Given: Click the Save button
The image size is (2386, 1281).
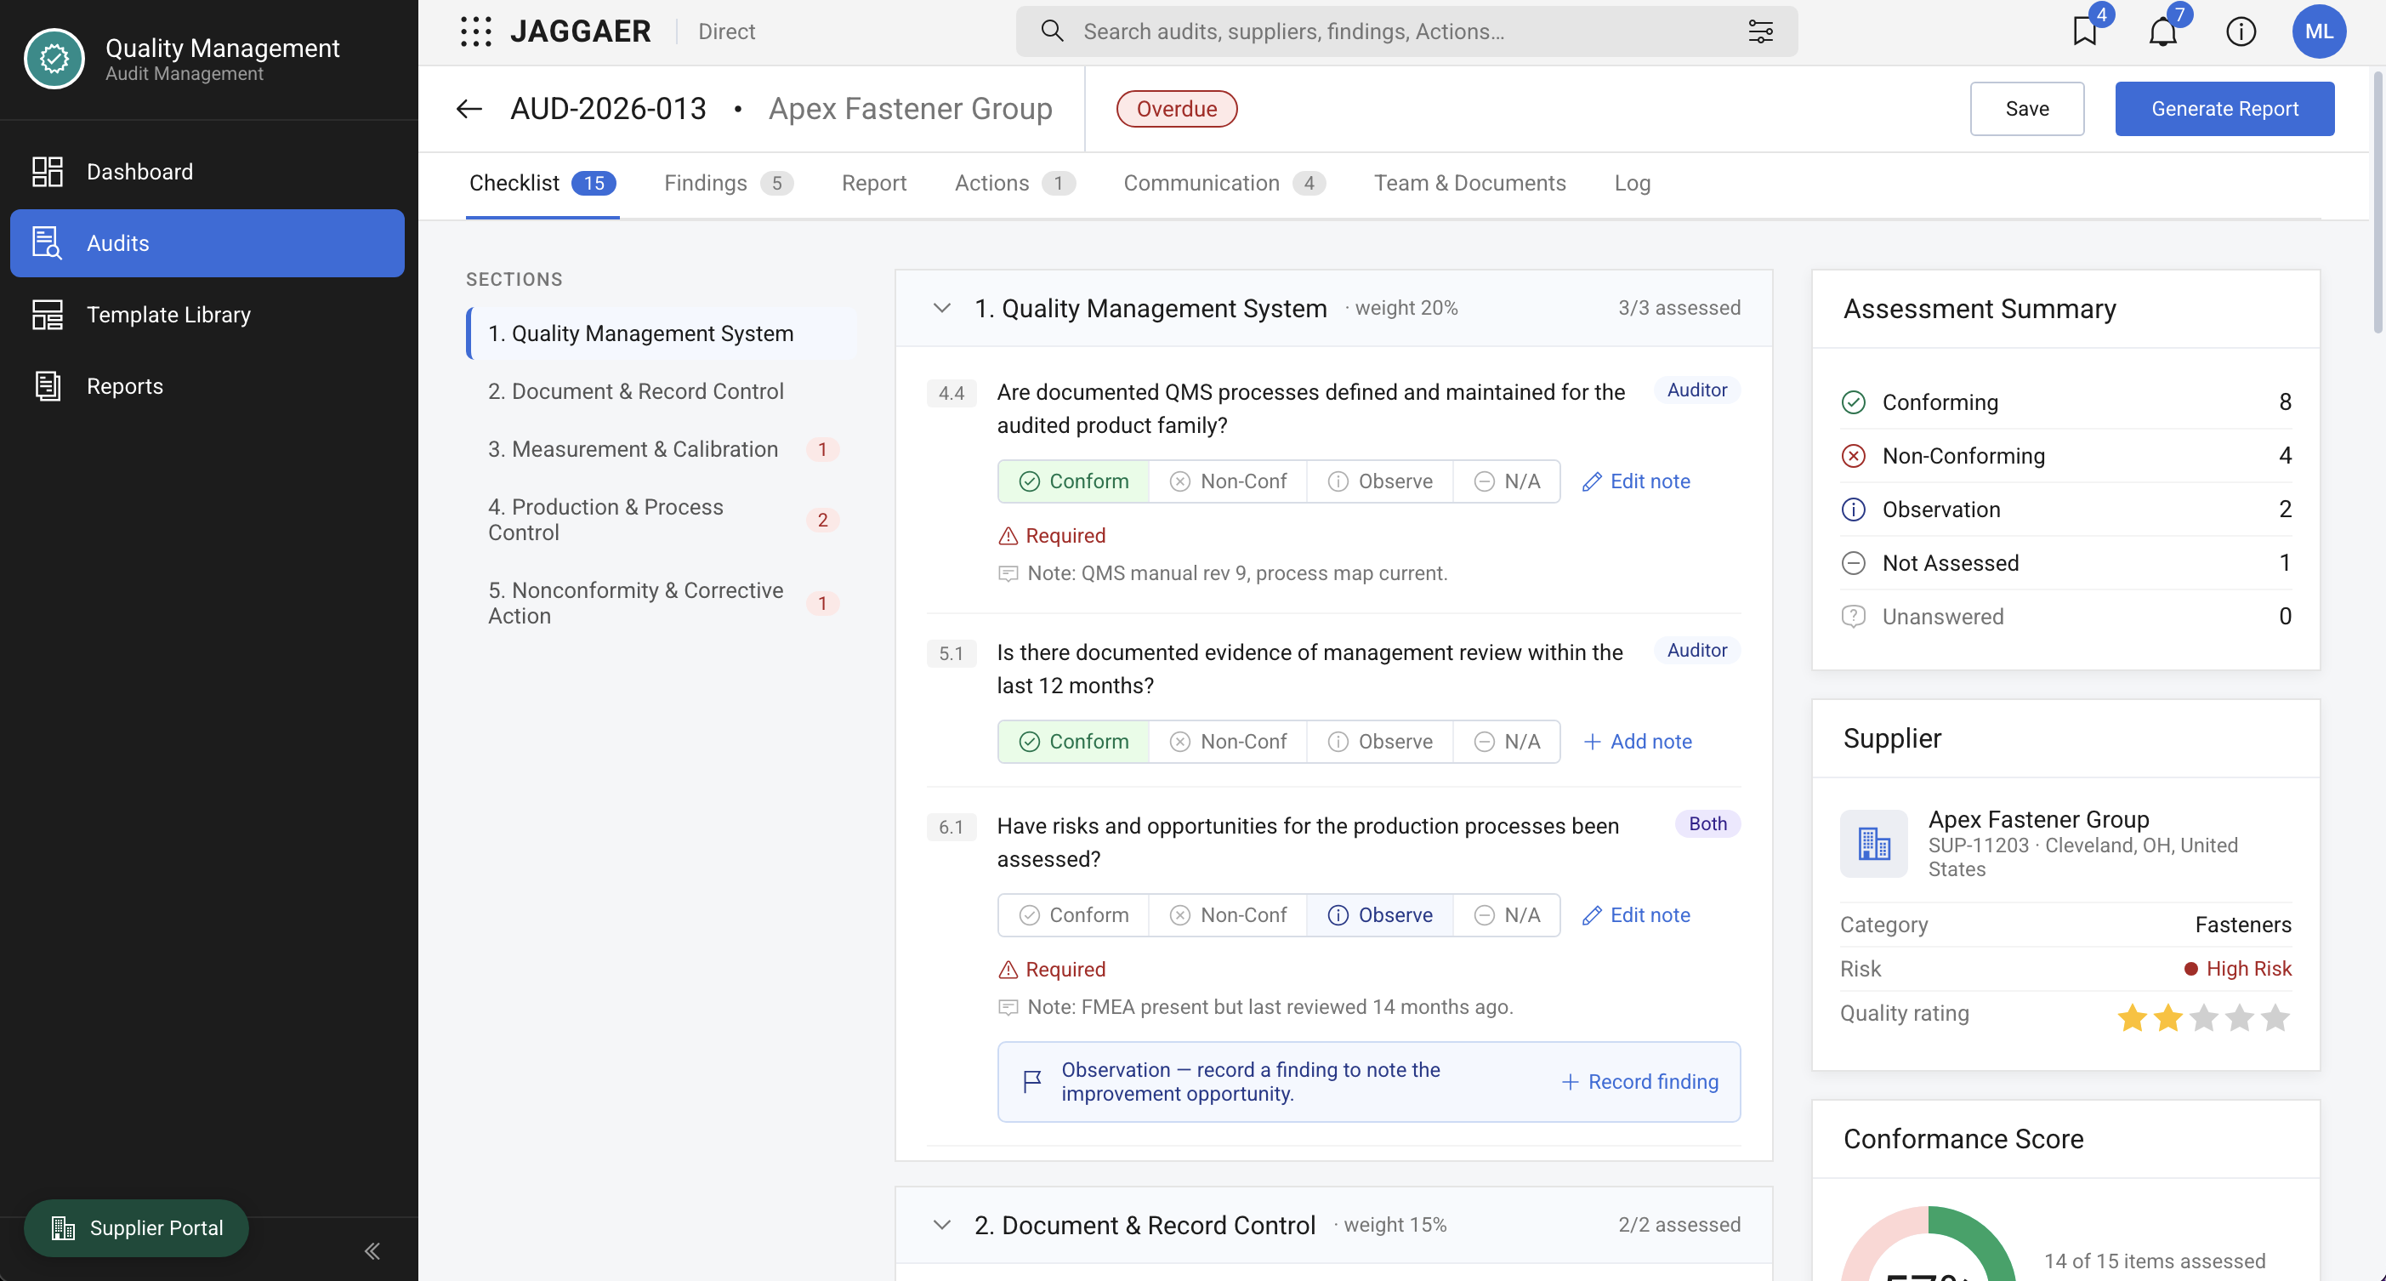Looking at the screenshot, I should tap(2026, 108).
